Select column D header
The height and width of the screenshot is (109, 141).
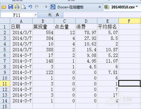pos(86,21)
